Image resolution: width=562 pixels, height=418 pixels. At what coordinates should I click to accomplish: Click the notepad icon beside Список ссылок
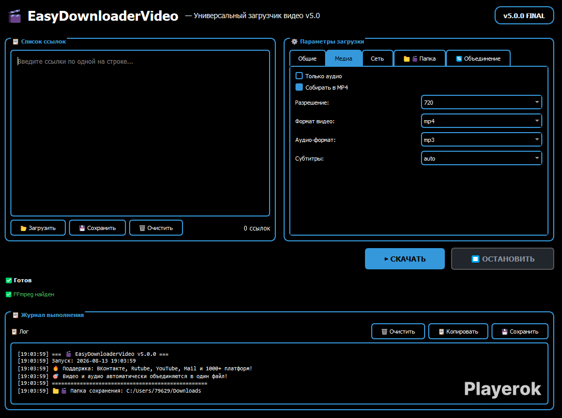(x=16, y=41)
